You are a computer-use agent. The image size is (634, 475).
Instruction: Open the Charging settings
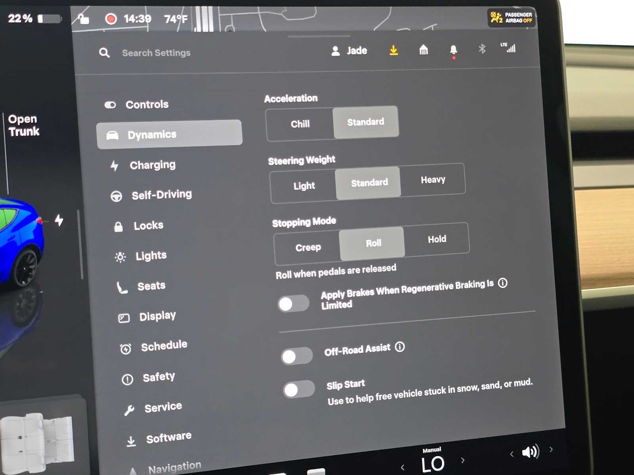[143, 165]
